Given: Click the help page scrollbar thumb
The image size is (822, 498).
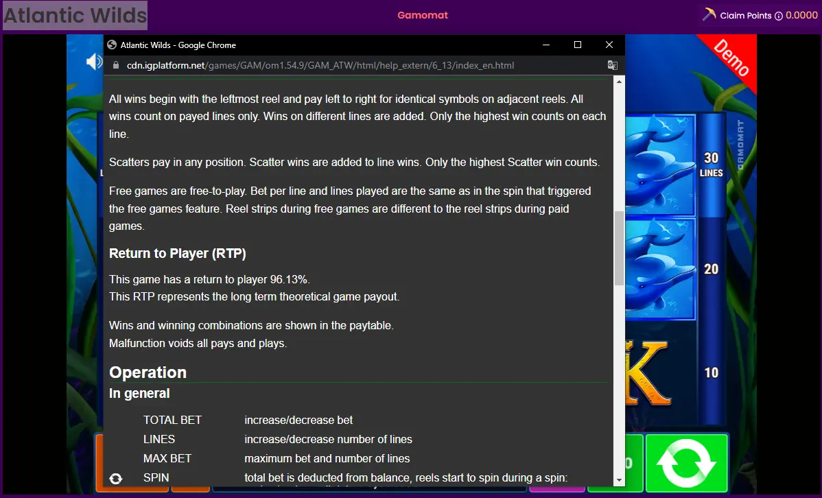Looking at the screenshot, I should [619, 248].
